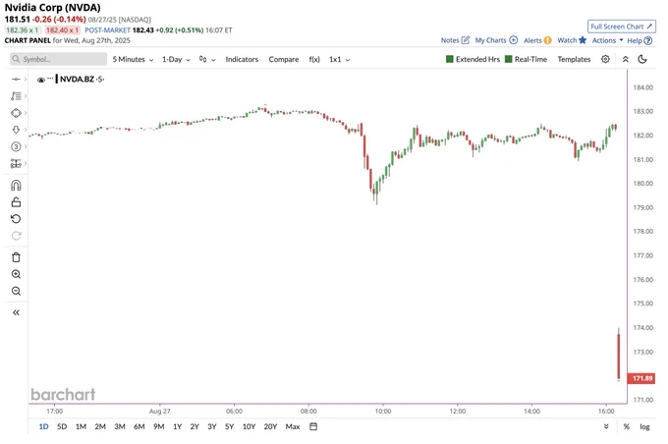Toggle log scale mode
This screenshot has height=444, width=668.
644,426
